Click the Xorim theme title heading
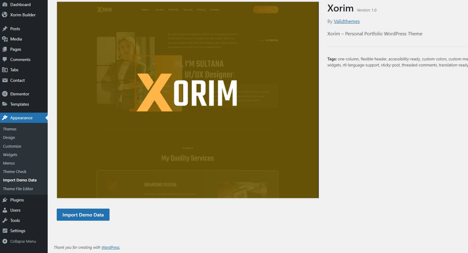This screenshot has width=468, height=253. 340,8
